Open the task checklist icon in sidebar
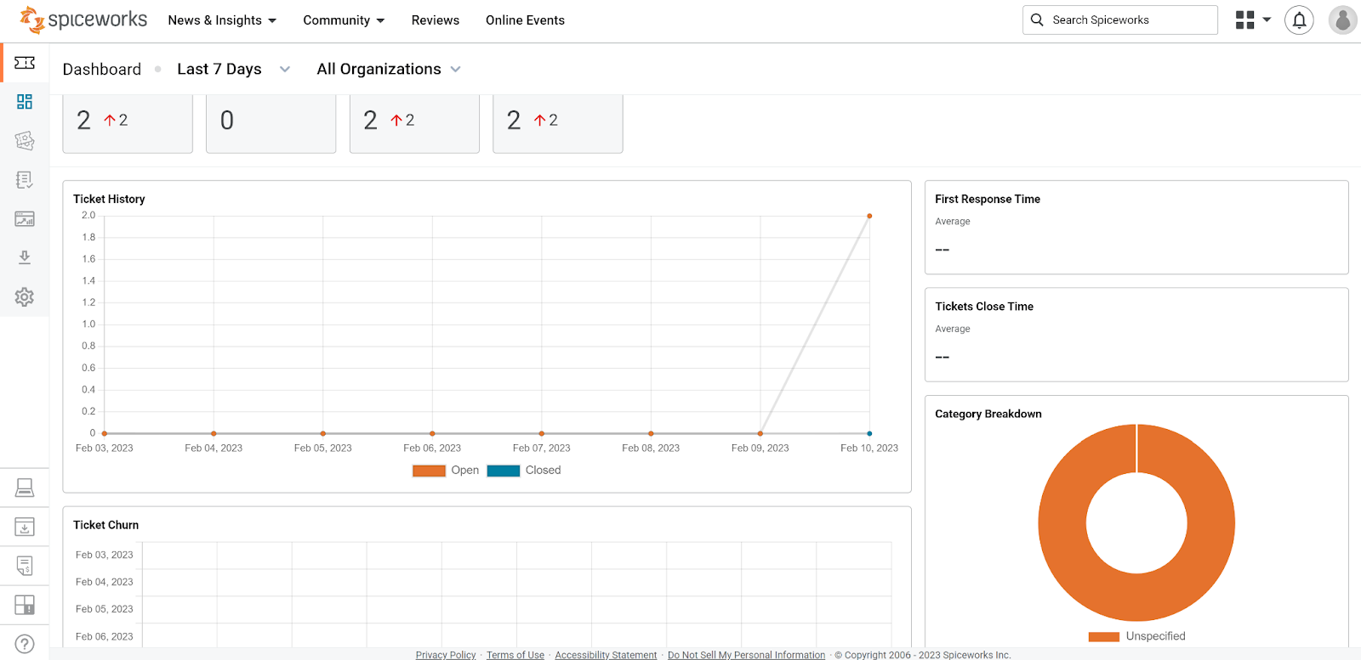Viewport: 1361px width, 660px height. pyautogui.click(x=25, y=180)
